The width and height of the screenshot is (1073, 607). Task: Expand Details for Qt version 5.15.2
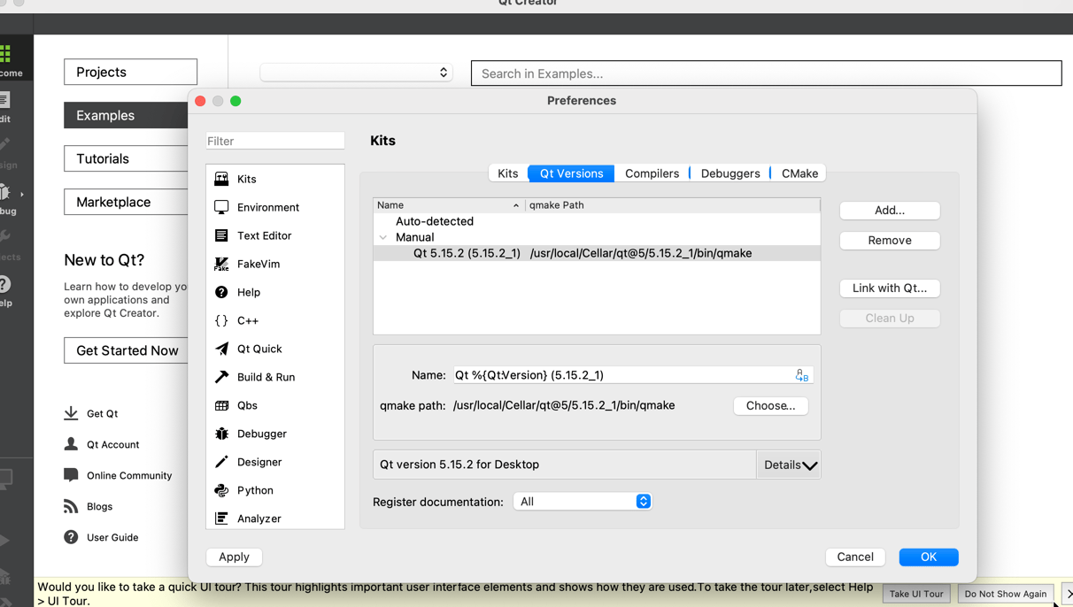point(788,464)
